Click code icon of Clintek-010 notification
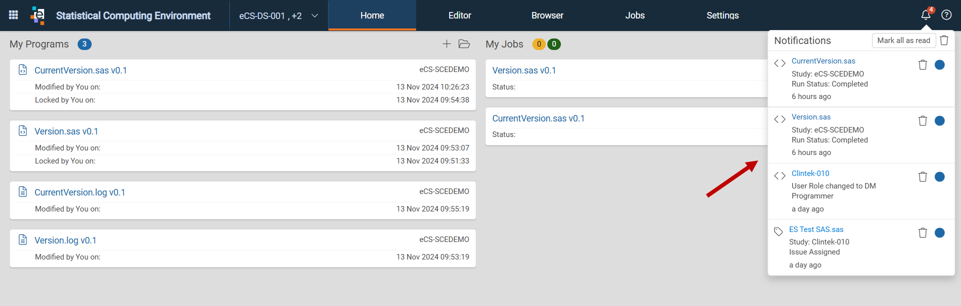The image size is (961, 306). point(780,176)
